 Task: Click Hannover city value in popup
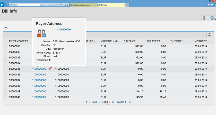[58, 49]
